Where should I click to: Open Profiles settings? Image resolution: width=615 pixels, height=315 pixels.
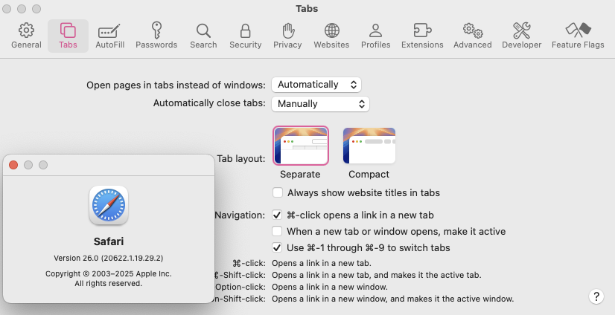[x=376, y=36]
